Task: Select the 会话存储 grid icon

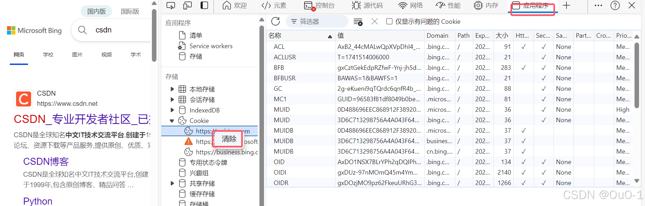Action: (x=182, y=100)
